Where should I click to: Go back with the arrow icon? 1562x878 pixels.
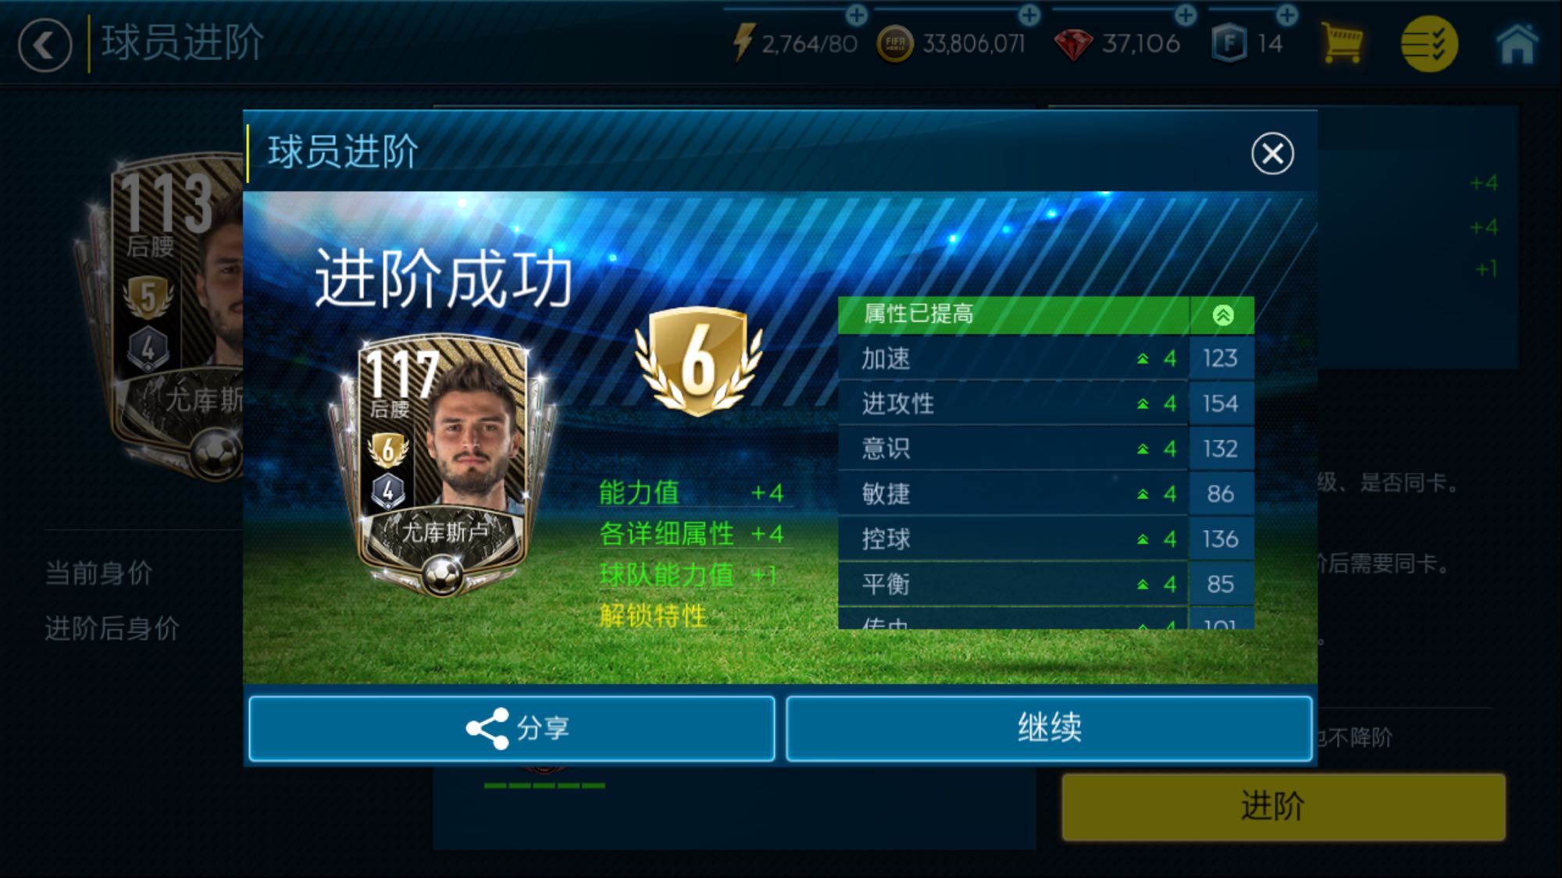[45, 45]
